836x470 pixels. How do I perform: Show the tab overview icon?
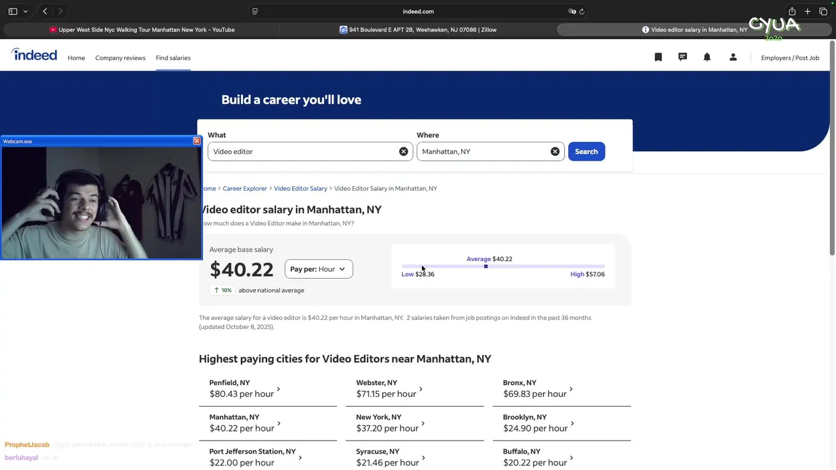[823, 11]
